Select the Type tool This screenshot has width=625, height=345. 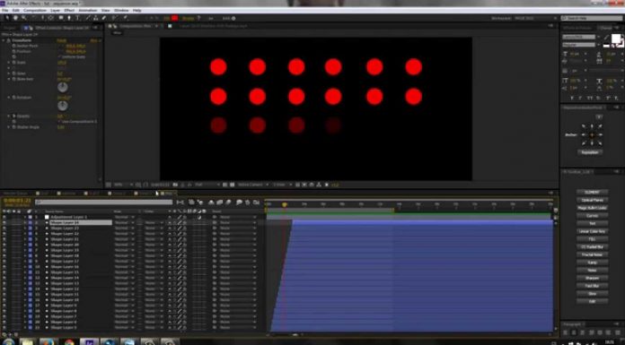(77, 18)
